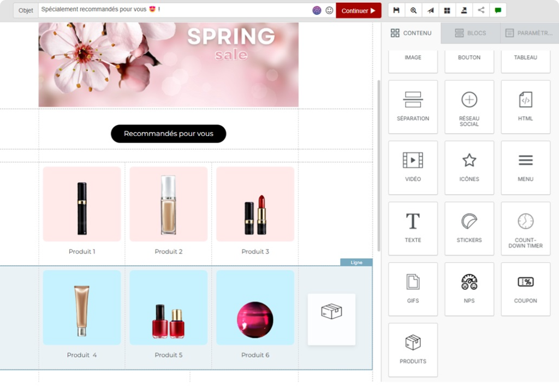The image size is (559, 391).
Task: Select the Produits content block
Action: tap(413, 350)
